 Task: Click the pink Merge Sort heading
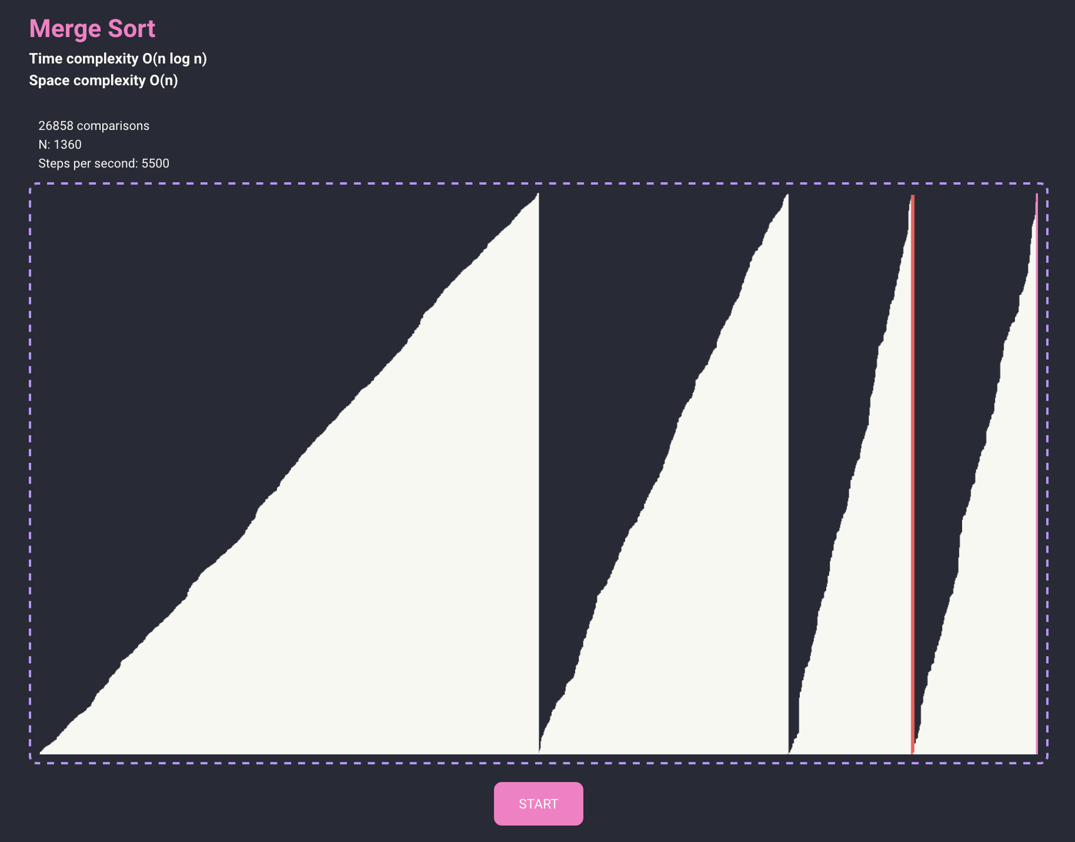pos(92,28)
